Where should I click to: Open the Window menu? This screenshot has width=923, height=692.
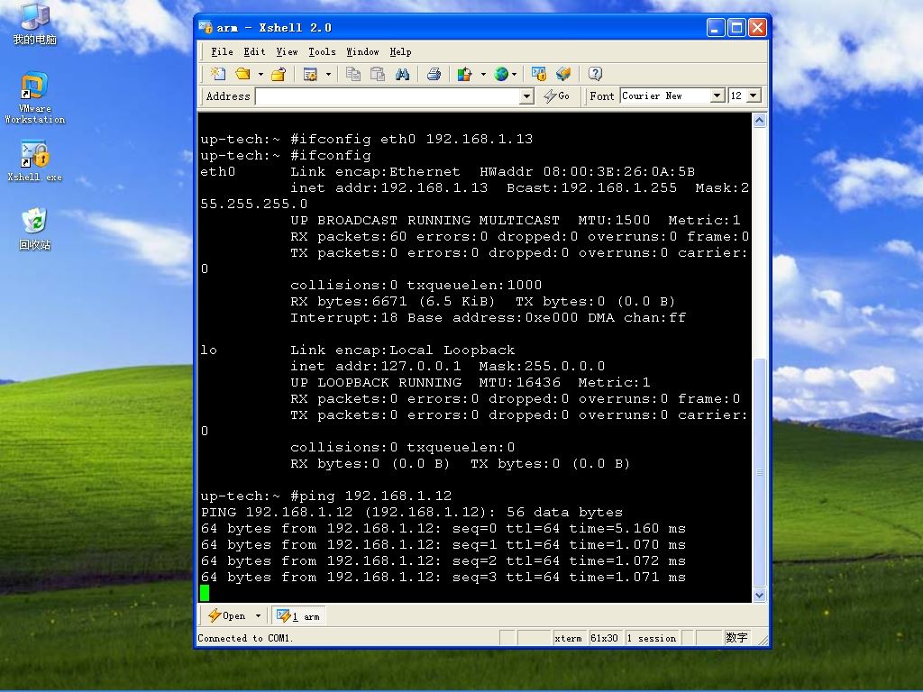pyautogui.click(x=362, y=51)
